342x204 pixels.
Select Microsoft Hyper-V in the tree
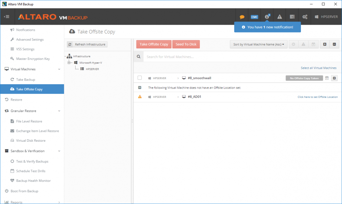tap(91, 63)
